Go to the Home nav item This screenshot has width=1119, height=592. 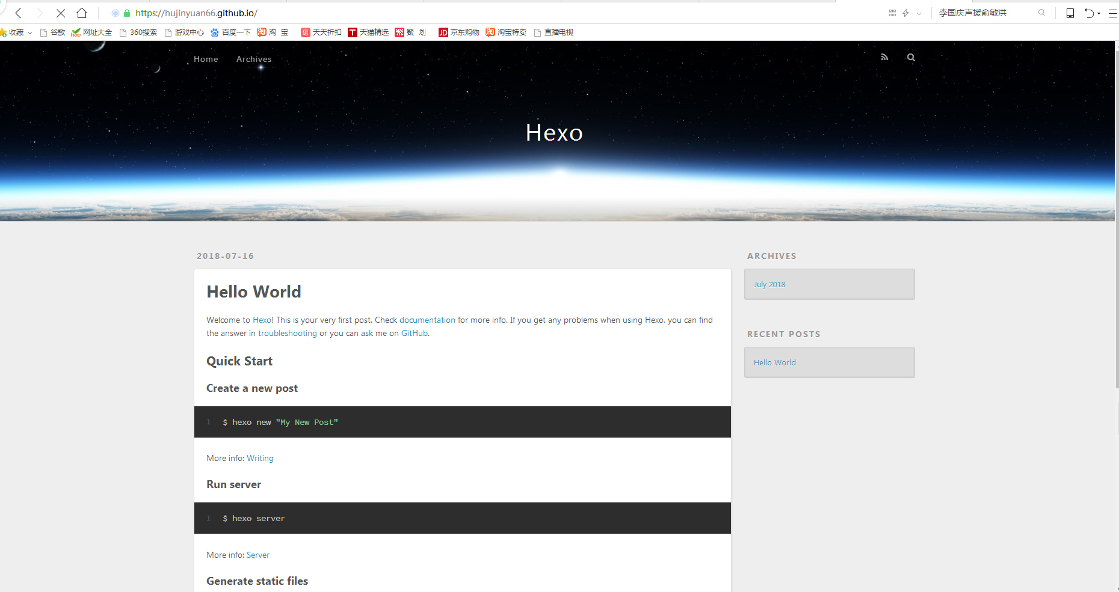(206, 59)
